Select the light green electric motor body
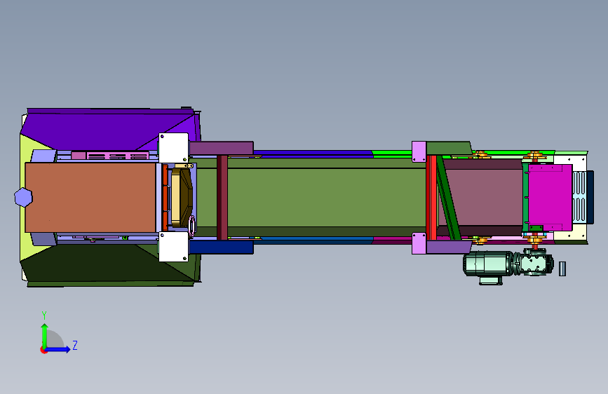The width and height of the screenshot is (608, 394). [x=488, y=264]
